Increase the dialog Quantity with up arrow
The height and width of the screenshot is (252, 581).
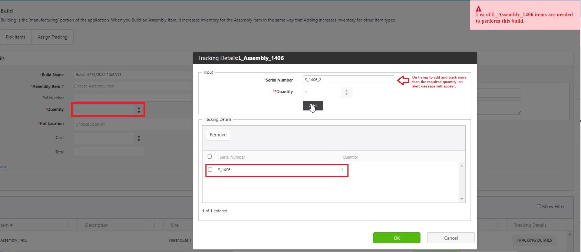coord(346,90)
